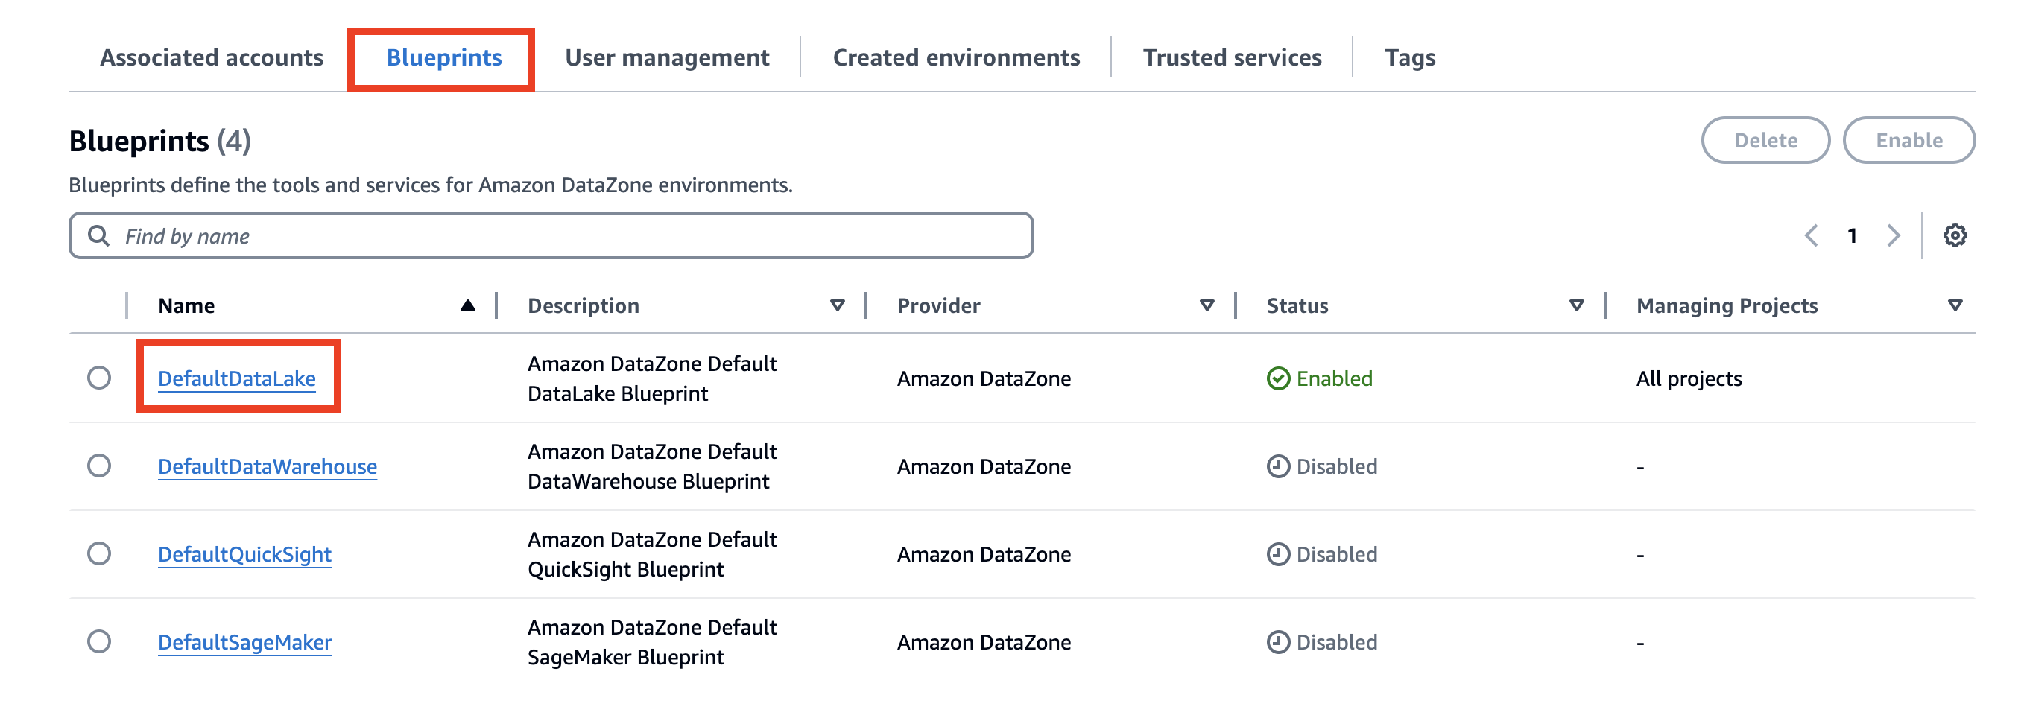Open the DefaultDataWarehouse blueprint link
This screenshot has height=727, width=2024.
[267, 466]
